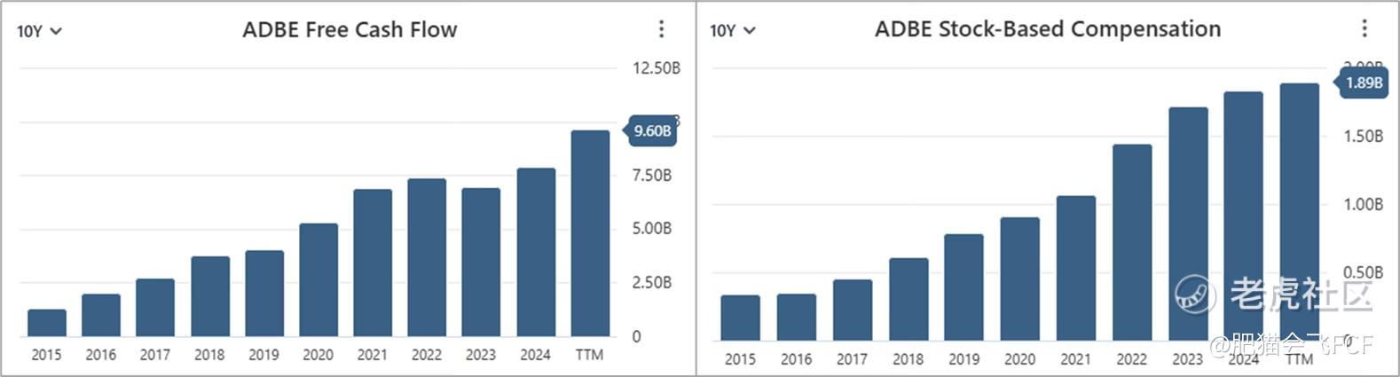The height and width of the screenshot is (377, 1400).
Task: Select the Free Cash Flow 2022 bar
Action: pyautogui.click(x=427, y=258)
